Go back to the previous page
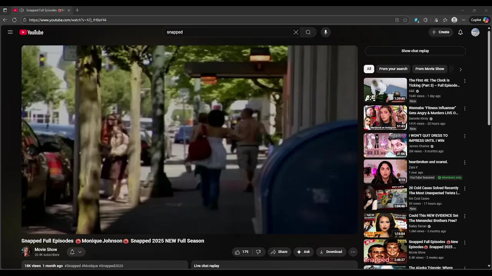 [5, 20]
